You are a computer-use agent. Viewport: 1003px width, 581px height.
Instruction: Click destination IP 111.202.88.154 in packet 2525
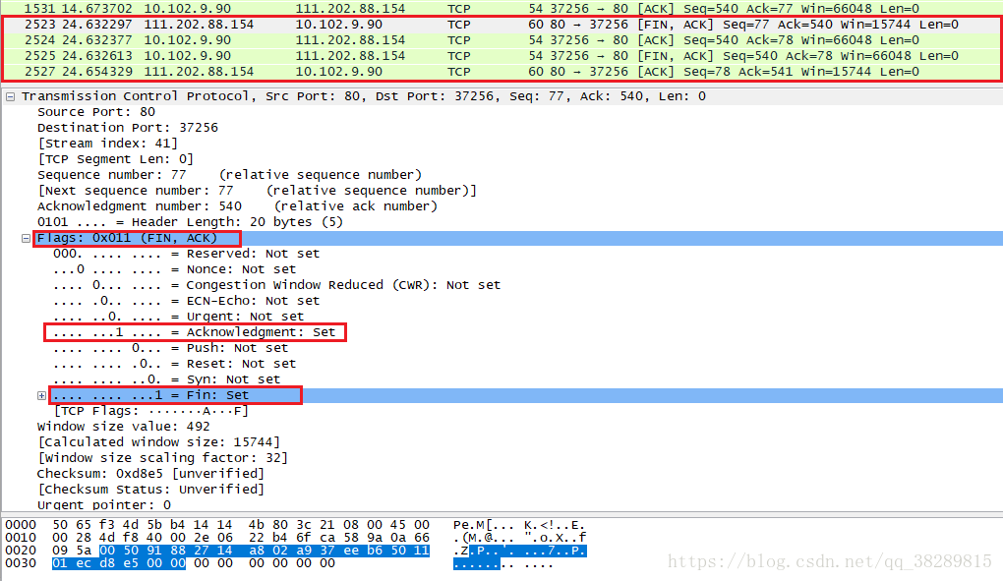point(350,56)
